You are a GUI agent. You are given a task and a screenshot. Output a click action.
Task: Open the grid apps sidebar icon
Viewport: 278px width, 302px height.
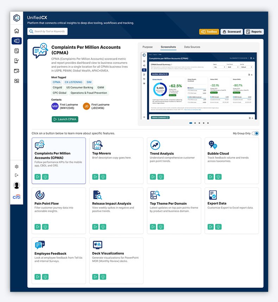coord(17,81)
